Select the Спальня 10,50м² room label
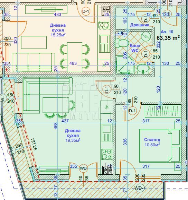Screen dimensions: 188x200 [x=152, y=142]
